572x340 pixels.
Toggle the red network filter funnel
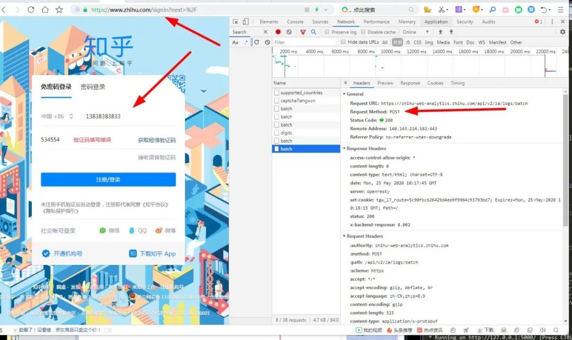[x=303, y=32]
